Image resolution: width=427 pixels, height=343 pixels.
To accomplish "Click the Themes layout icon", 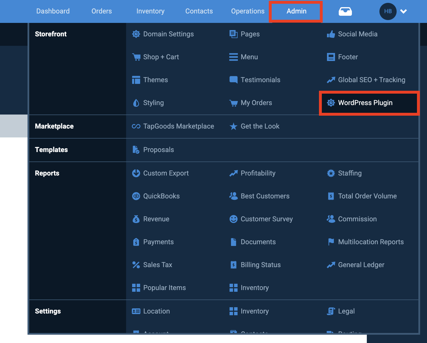I will pyautogui.click(x=136, y=80).
